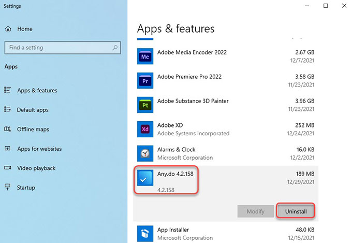Click the Adobe Media Encoder Me icon
This screenshot has width=352, height=243.
pos(145,56)
